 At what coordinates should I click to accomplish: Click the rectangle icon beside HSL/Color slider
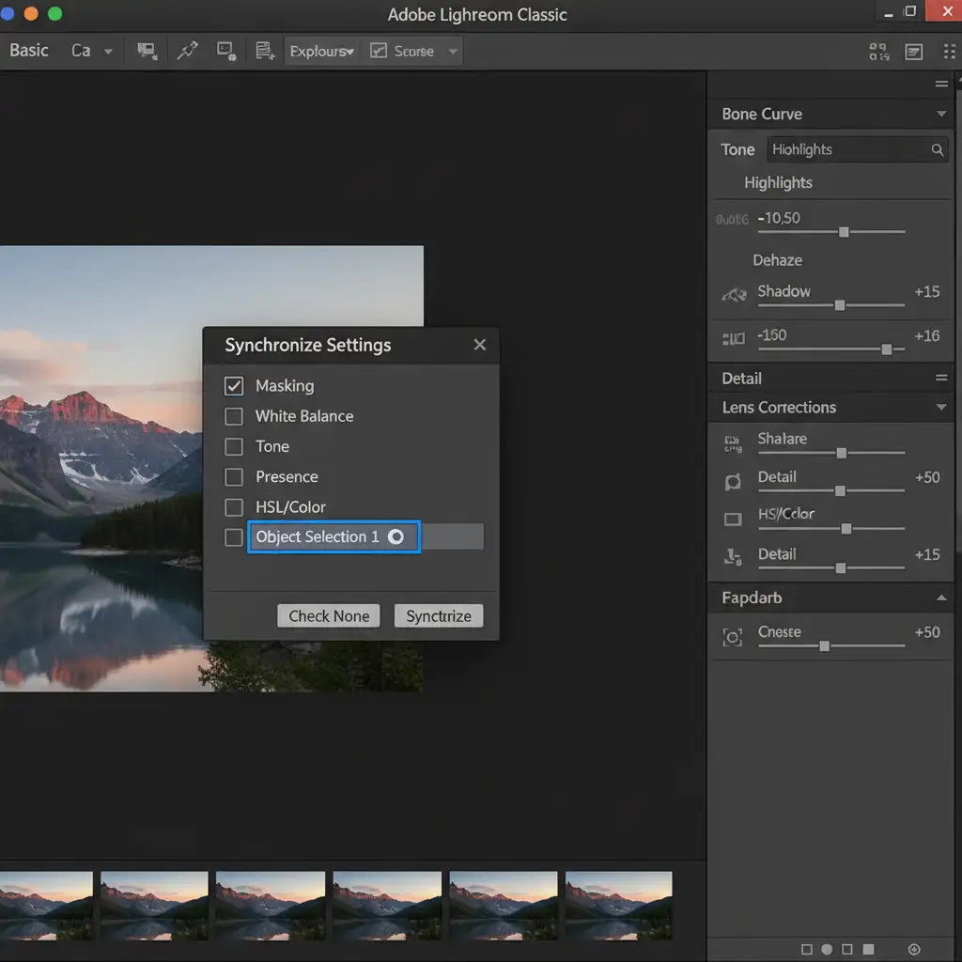pyautogui.click(x=733, y=520)
